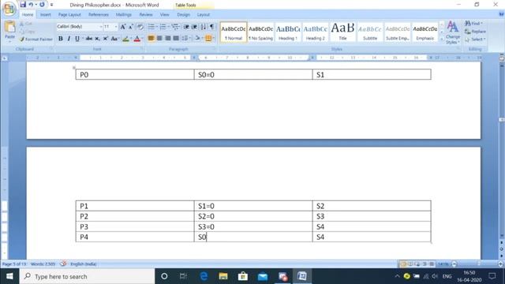Viewport: 505px width, 284px height.
Task: Open bullets list dropdown
Action: pos(156,27)
